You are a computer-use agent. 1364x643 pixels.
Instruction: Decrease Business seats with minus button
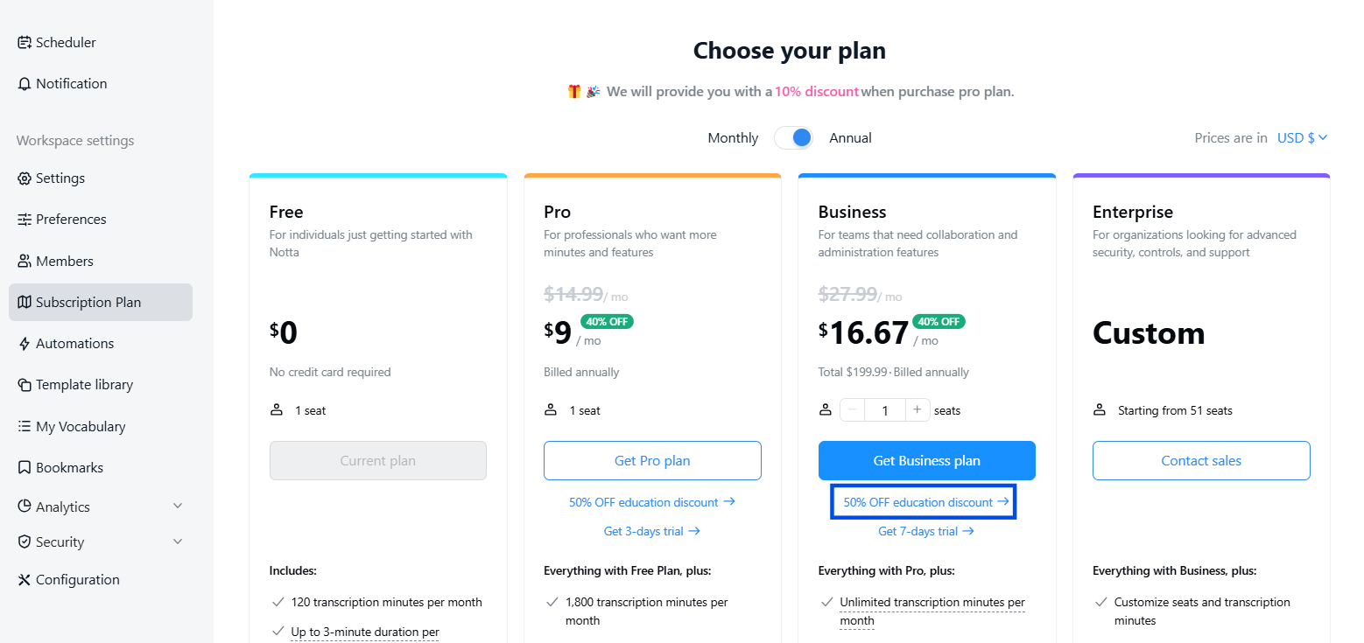pyautogui.click(x=853, y=409)
